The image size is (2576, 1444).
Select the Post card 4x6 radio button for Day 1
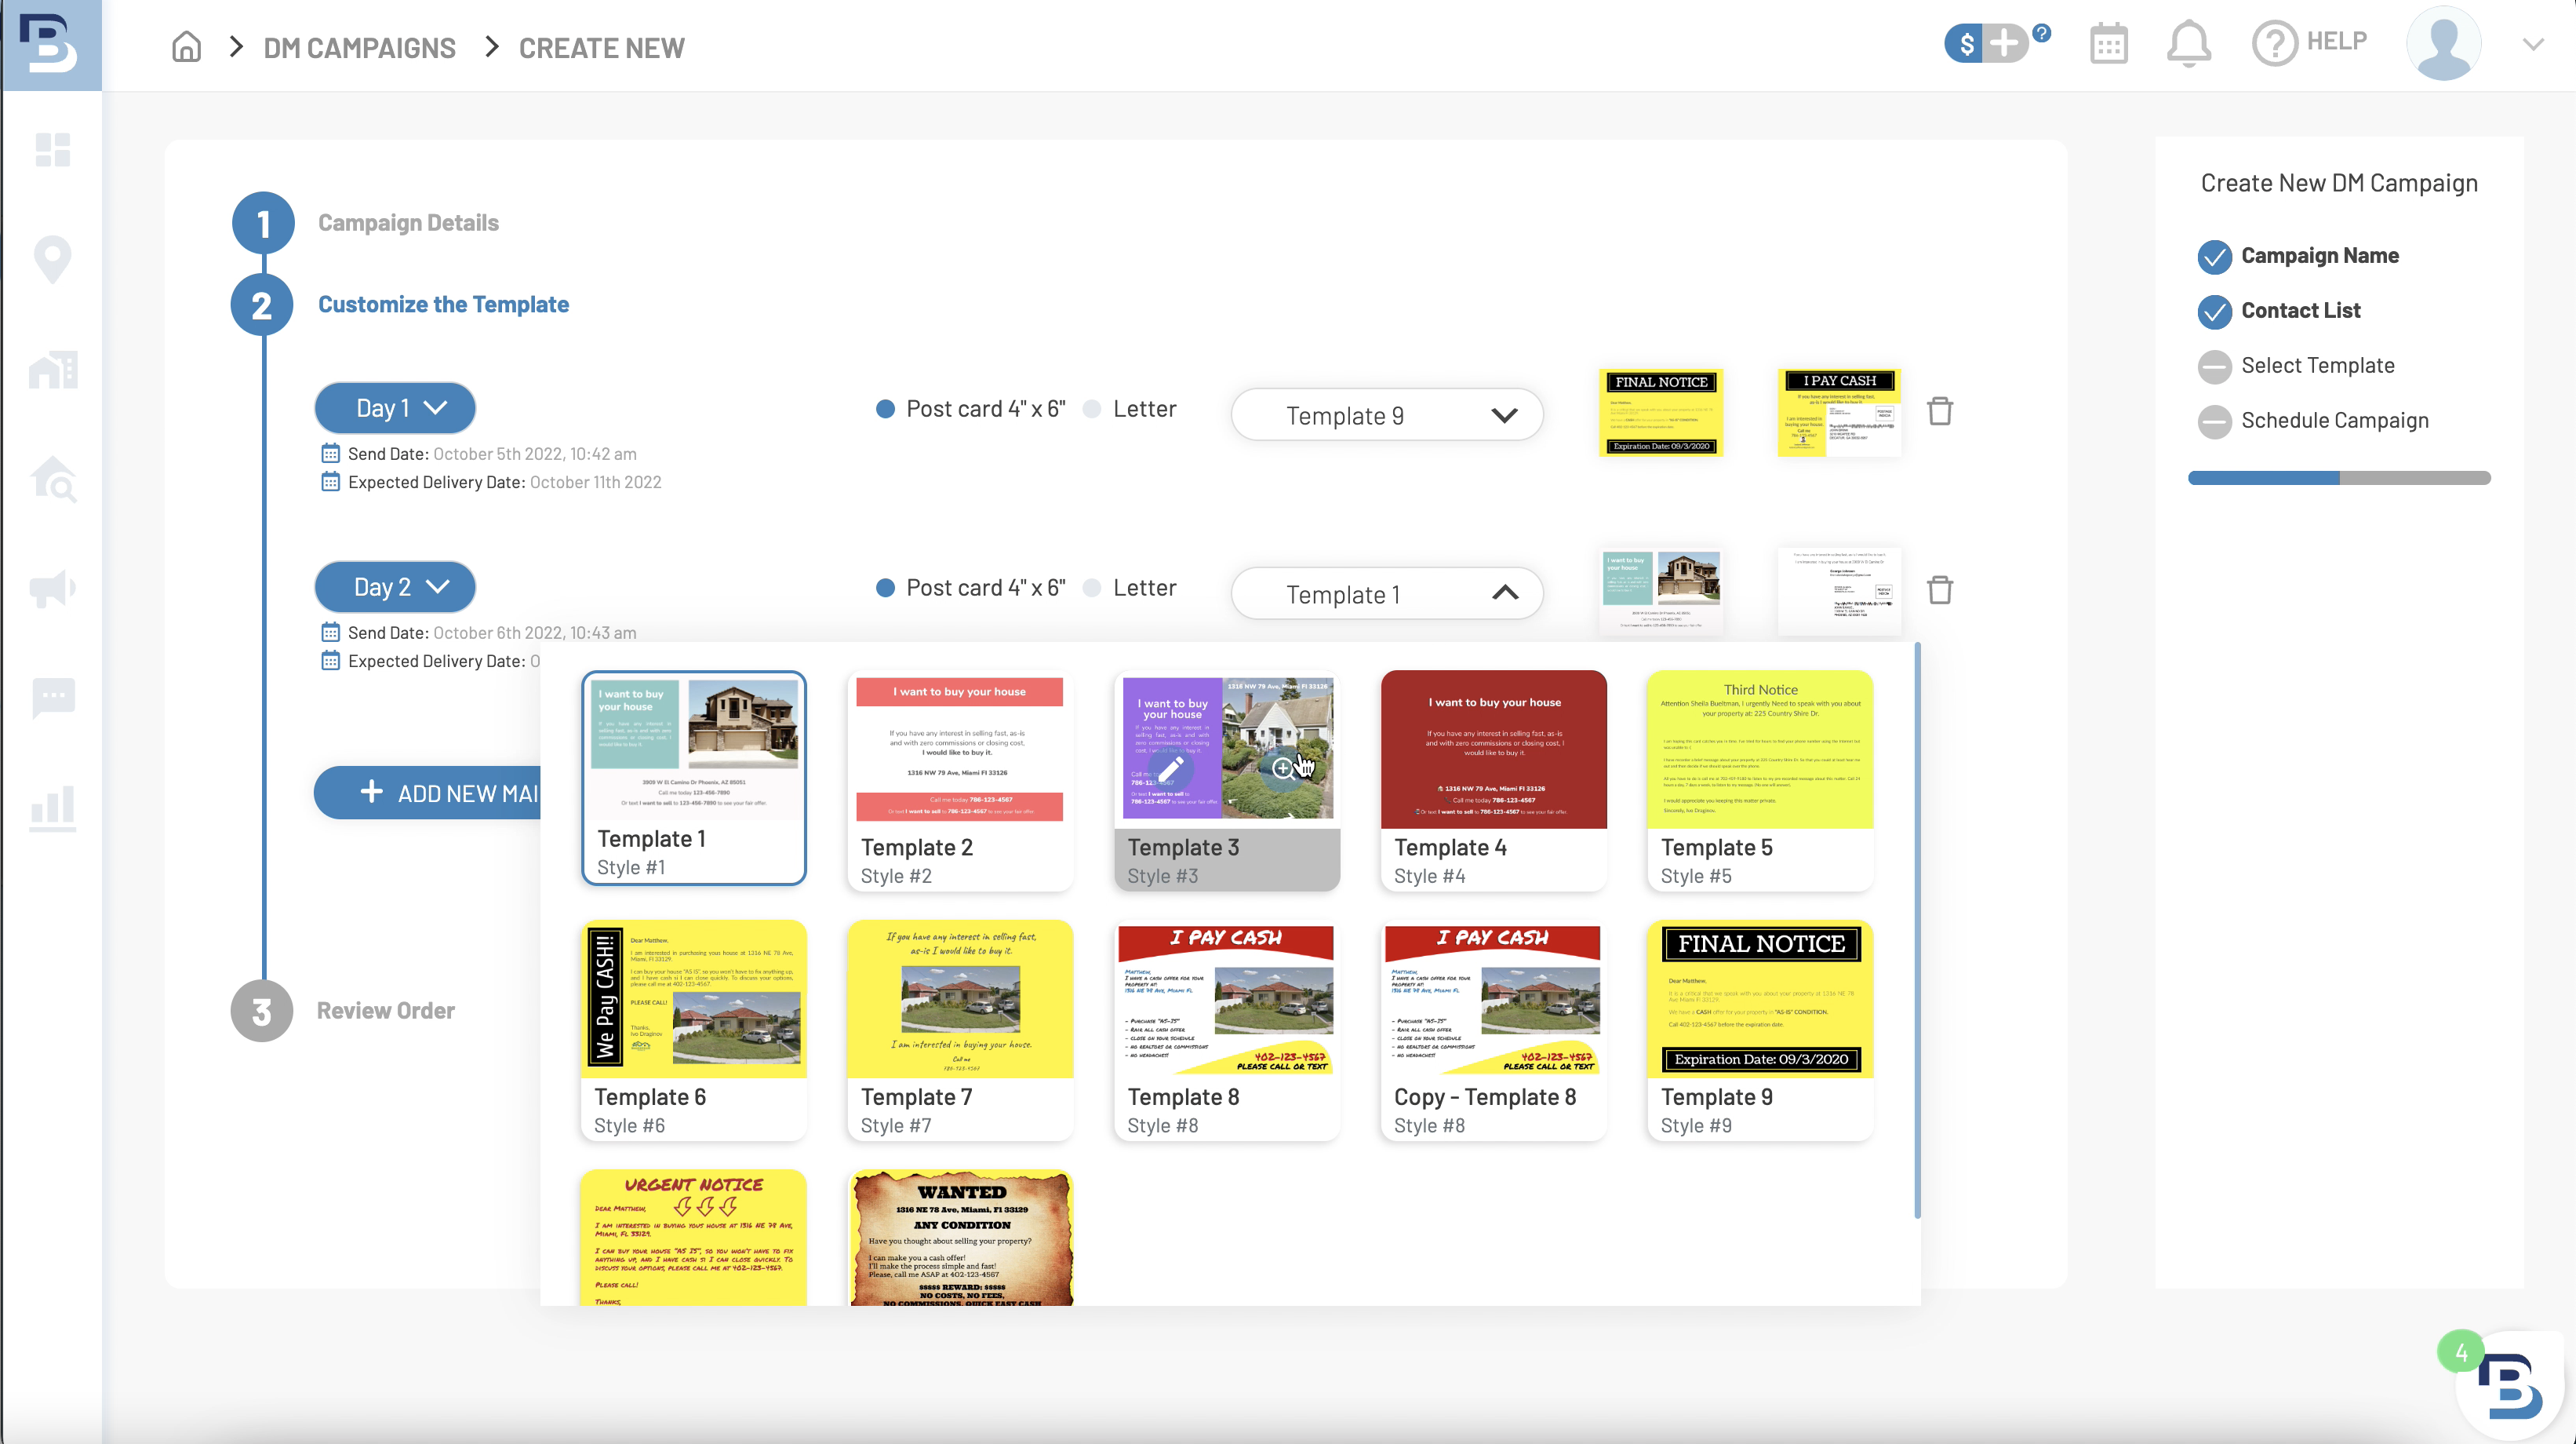881,407
